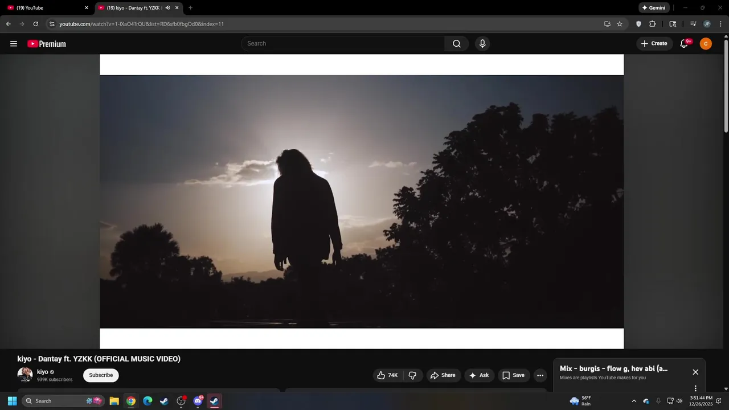Subscribe to kiyo channel
Viewport: 729px width, 410px height.
[x=101, y=375]
